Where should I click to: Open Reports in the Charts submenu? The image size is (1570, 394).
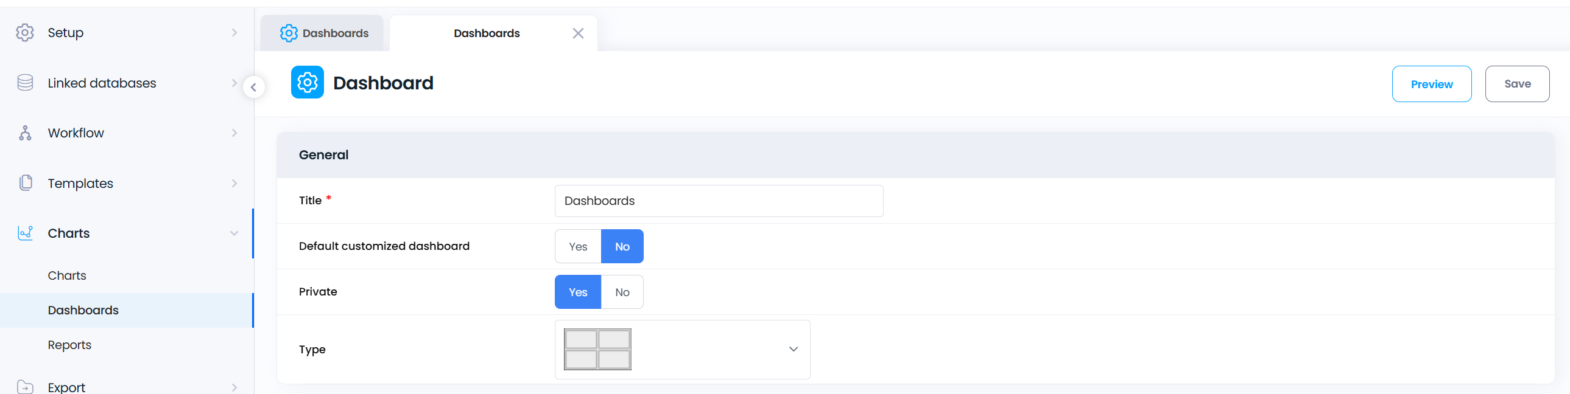(x=69, y=345)
